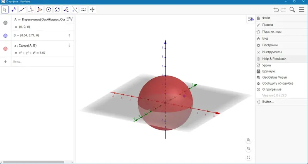308x164 pixels.
Task: Select the Rotate 3D graphics view tool
Action: coord(92,9)
